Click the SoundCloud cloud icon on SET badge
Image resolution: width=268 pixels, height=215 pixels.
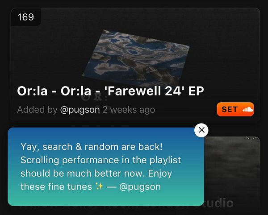(x=247, y=109)
